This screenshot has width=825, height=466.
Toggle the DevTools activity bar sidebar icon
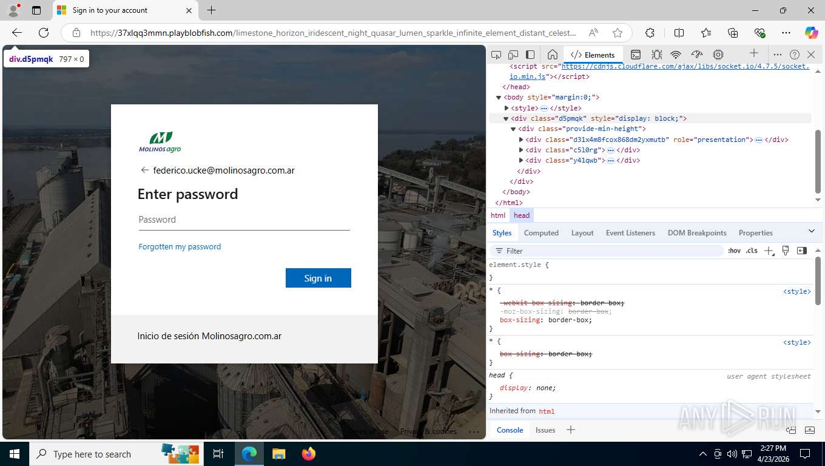tap(530, 55)
